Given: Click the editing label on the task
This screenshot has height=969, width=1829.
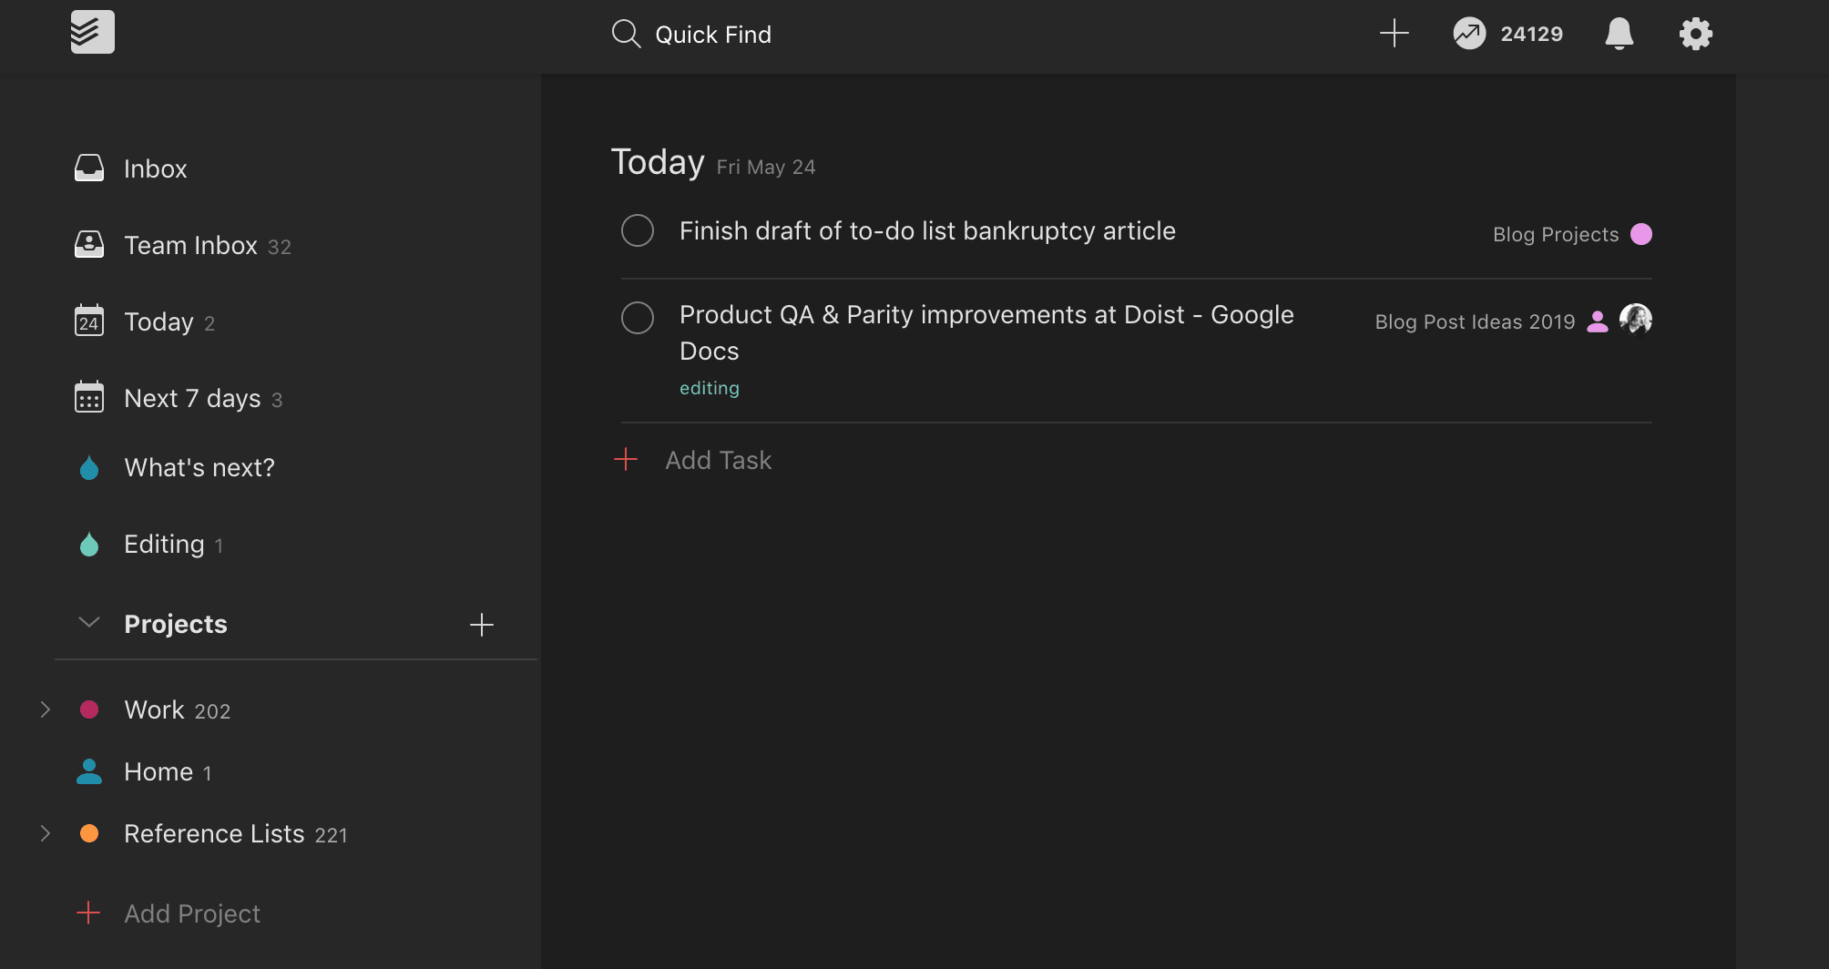Looking at the screenshot, I should point(709,388).
